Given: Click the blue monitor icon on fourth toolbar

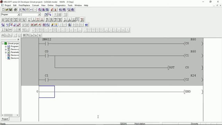Looking at the screenshot, I should [86, 25].
